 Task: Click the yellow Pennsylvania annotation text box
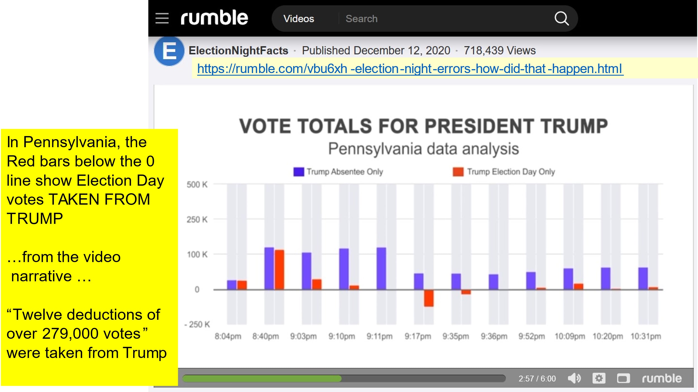89,257
